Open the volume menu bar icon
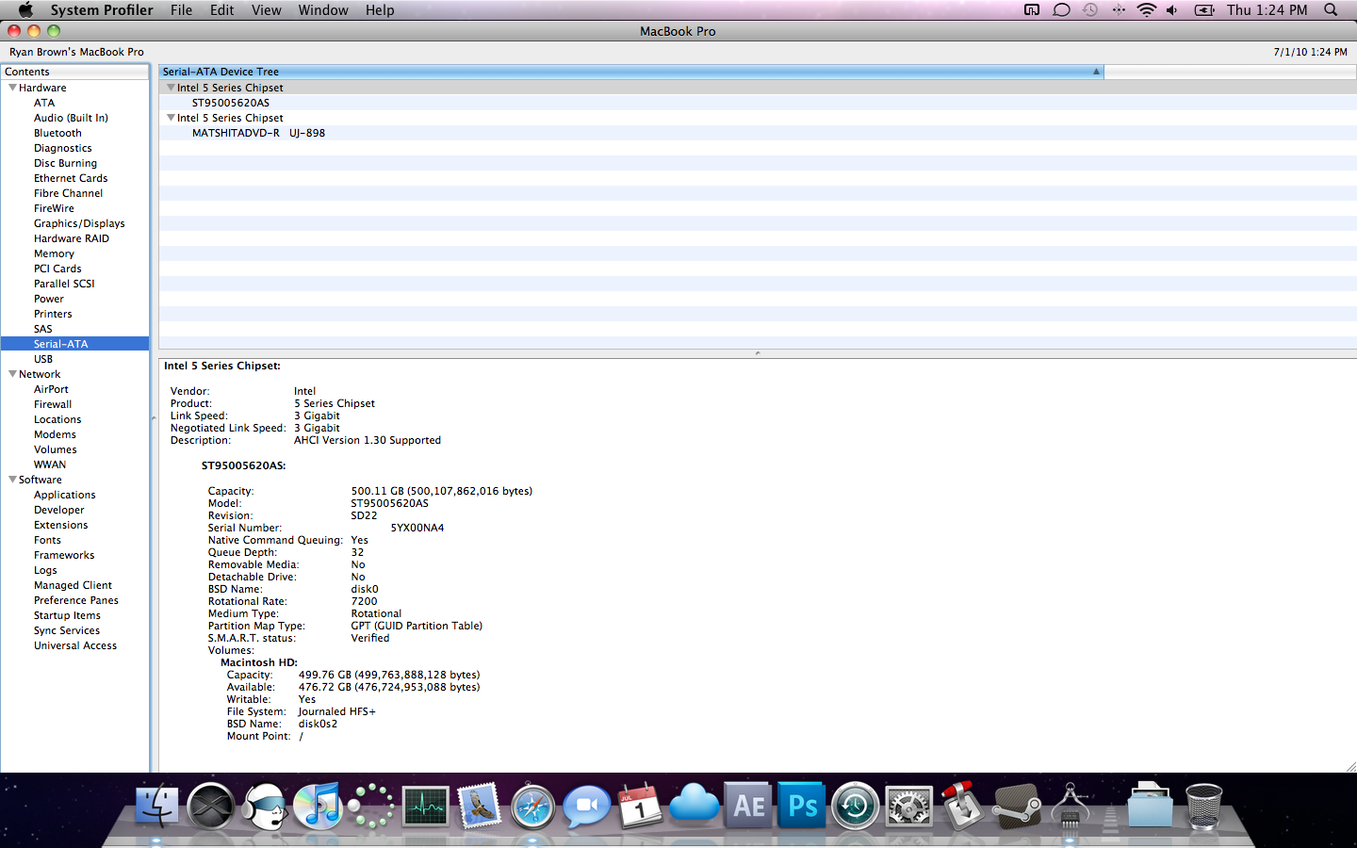The image size is (1357, 848). click(x=1172, y=9)
